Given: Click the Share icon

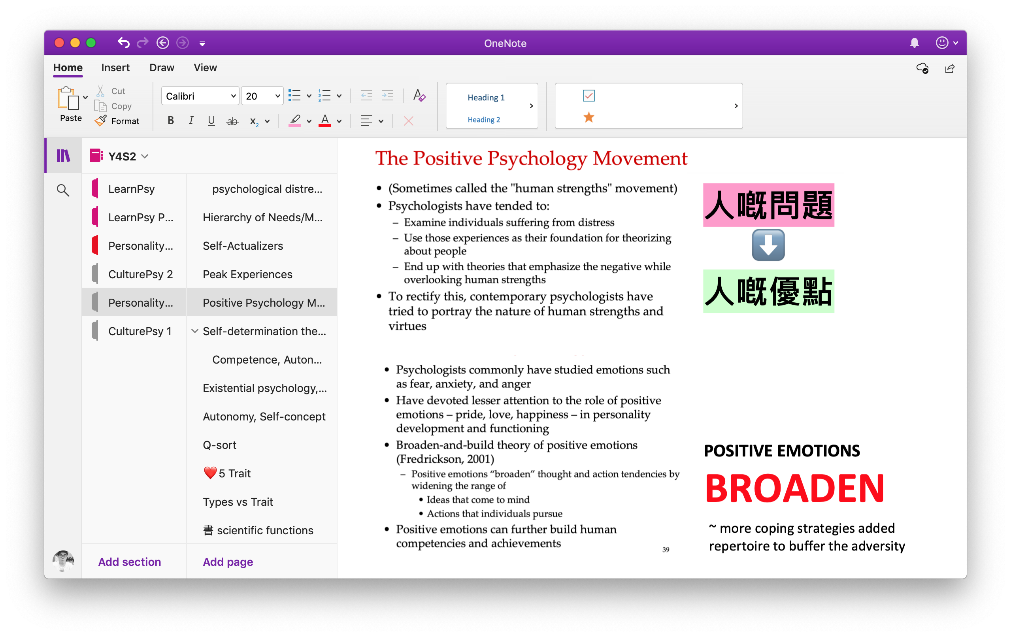Looking at the screenshot, I should pos(950,68).
